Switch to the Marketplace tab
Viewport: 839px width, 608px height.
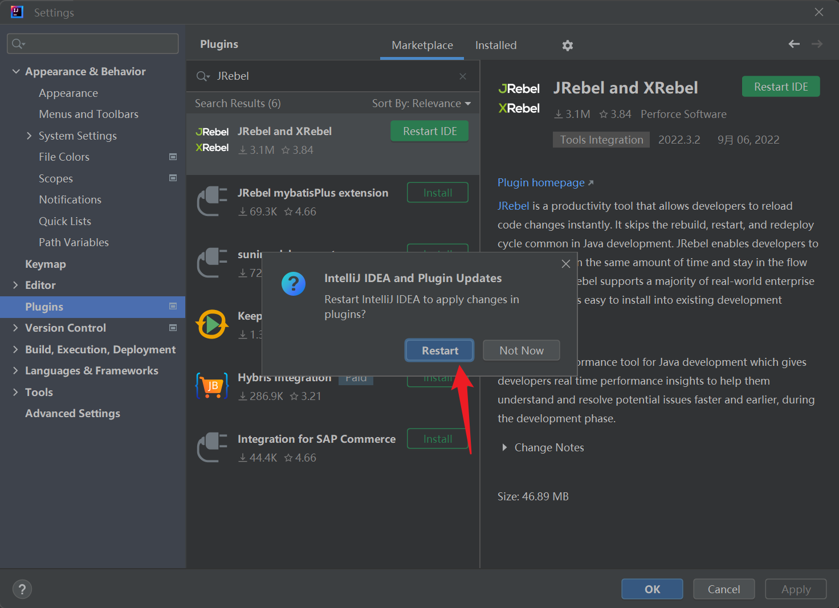pos(422,45)
